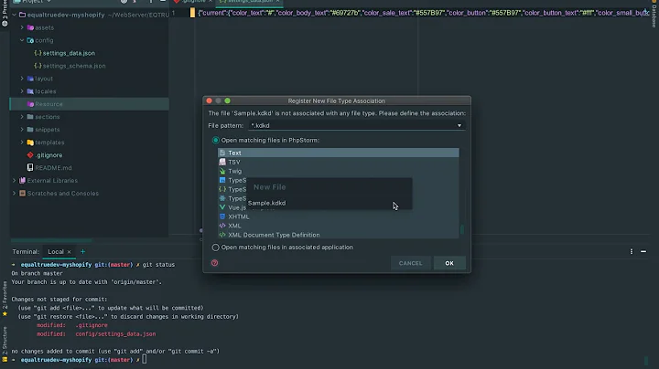Hide the terminal panel
Screen dimensions: 659x369
coord(643,251)
